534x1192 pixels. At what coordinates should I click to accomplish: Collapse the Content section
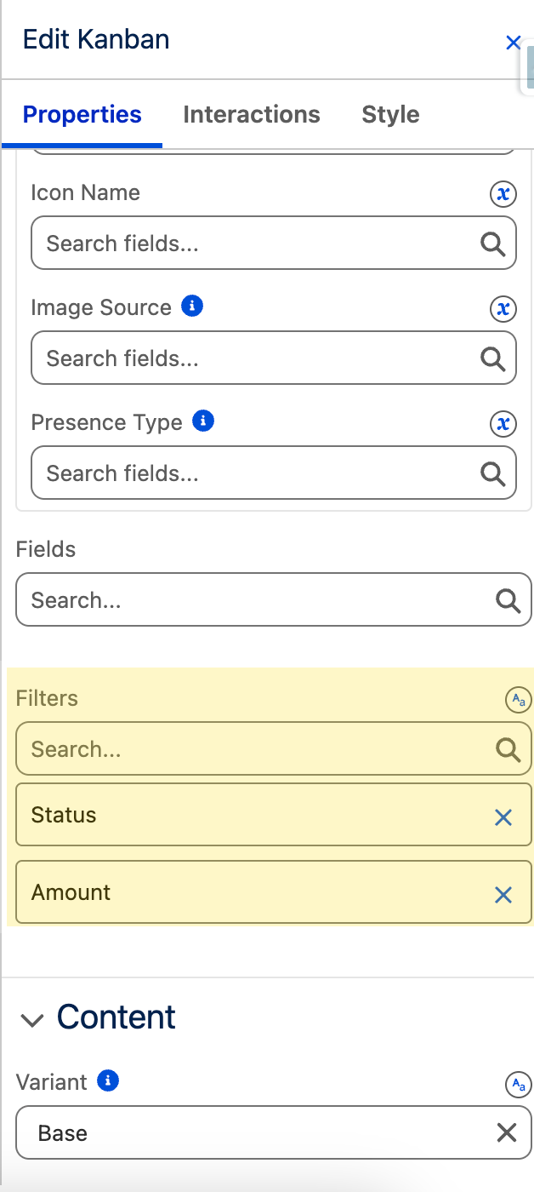[32, 1019]
